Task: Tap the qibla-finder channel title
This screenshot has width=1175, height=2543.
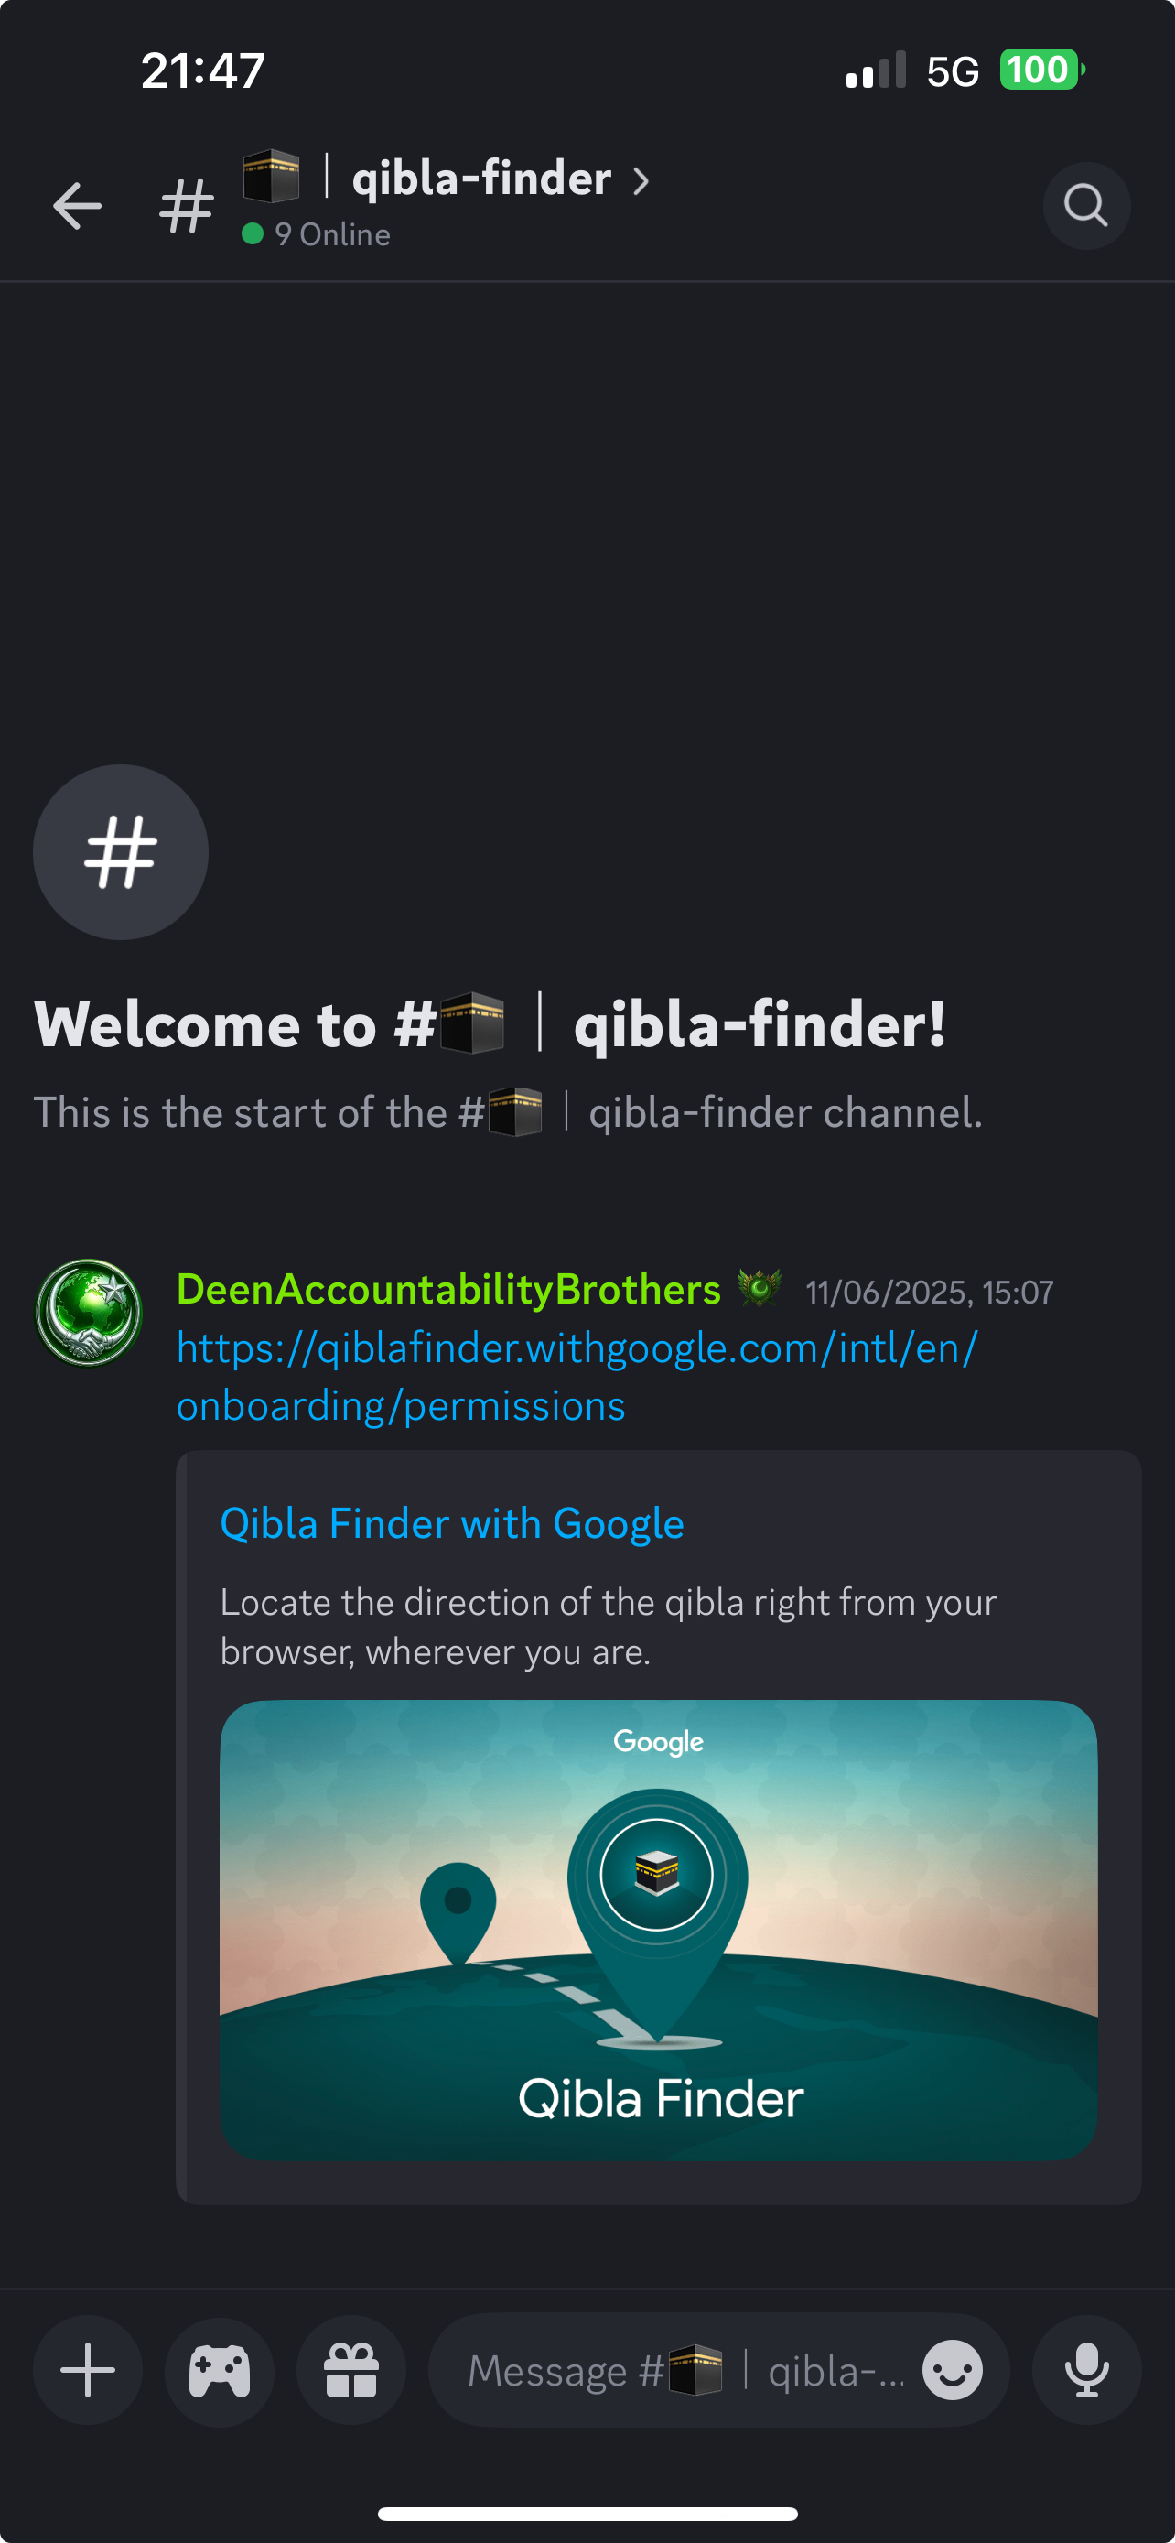Action: pos(481,179)
